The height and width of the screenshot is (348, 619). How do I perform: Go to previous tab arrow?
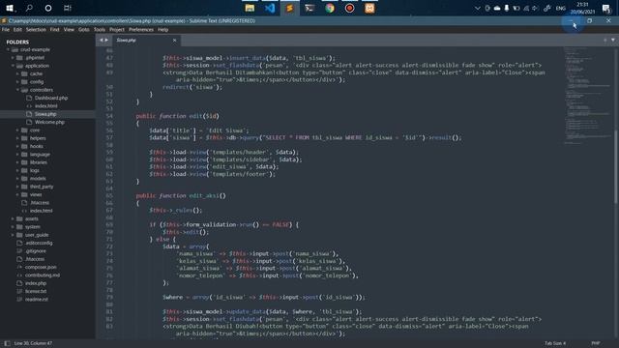(x=101, y=40)
